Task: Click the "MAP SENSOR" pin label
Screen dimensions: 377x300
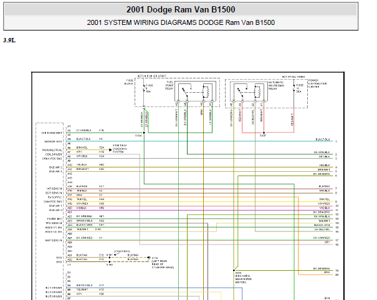Action: click(x=54, y=240)
